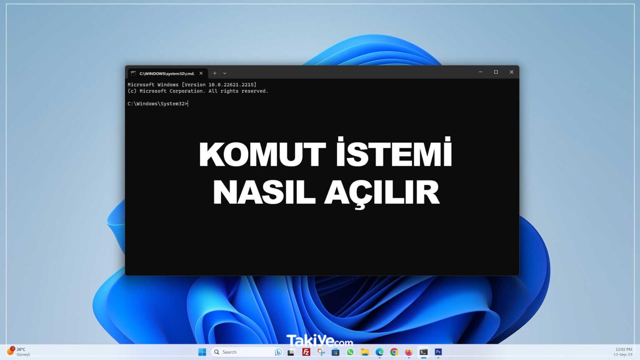
Task: Open the Windows Start menu
Action: [202, 352]
